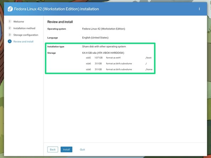This screenshot has width=211, height=158.
Task: Click the '1.07 GB' size value
Action: tap(98, 58)
